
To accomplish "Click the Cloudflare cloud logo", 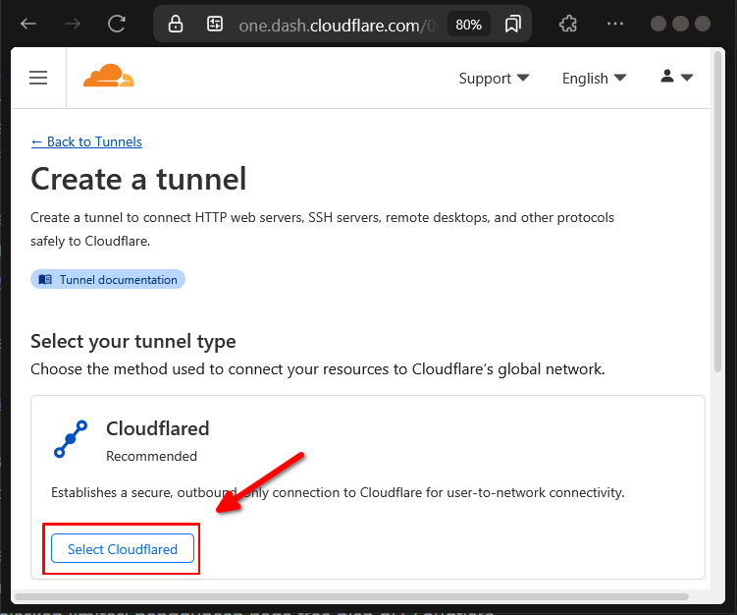I will [x=109, y=76].
